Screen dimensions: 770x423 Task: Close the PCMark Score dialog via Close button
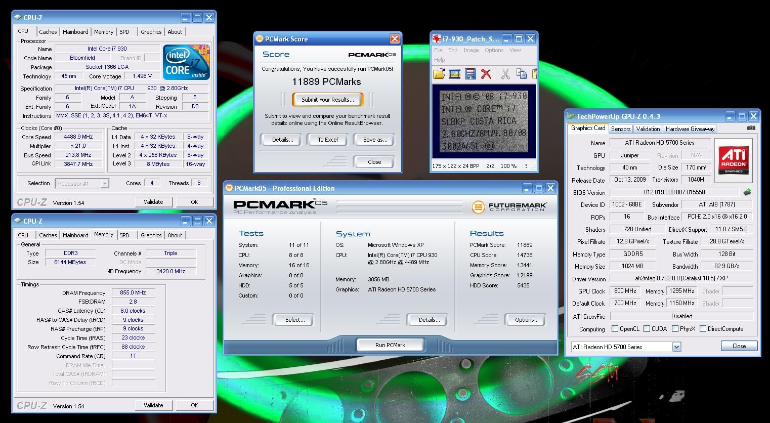(374, 162)
